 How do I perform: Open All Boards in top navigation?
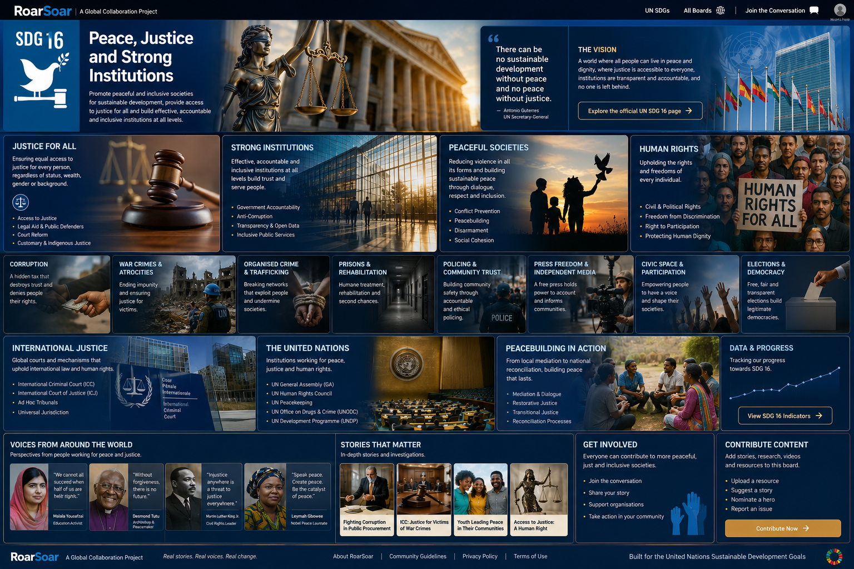click(x=697, y=11)
